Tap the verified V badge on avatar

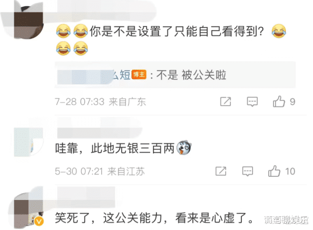click(39, 221)
